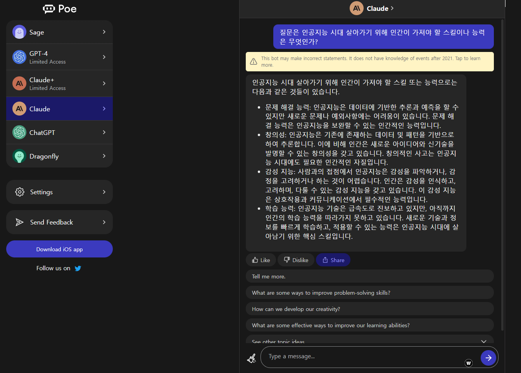Expand the GPT-4 row chevron

104,57
